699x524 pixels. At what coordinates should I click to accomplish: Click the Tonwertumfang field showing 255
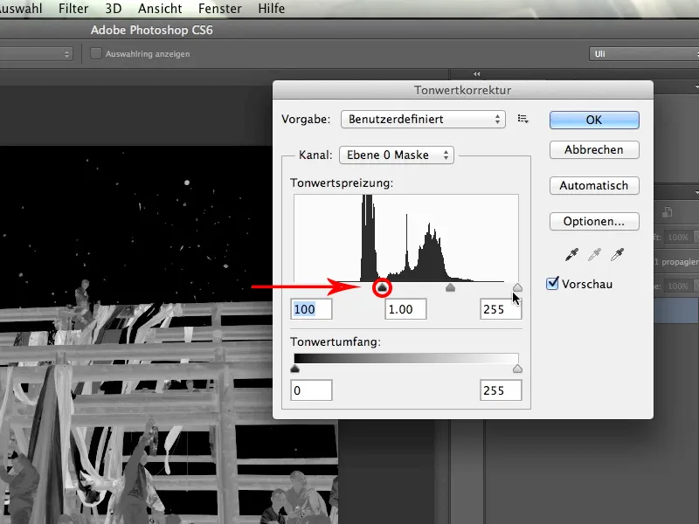[501, 390]
